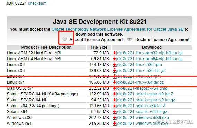Click red download arrow for linux-arm32 package
The height and width of the screenshot is (128, 197).
pos(114,53)
